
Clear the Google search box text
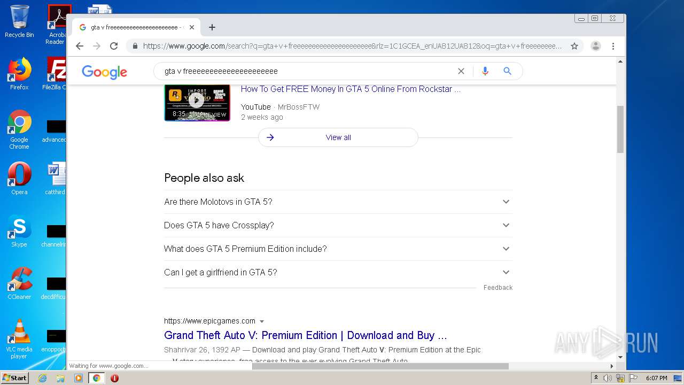coord(461,71)
